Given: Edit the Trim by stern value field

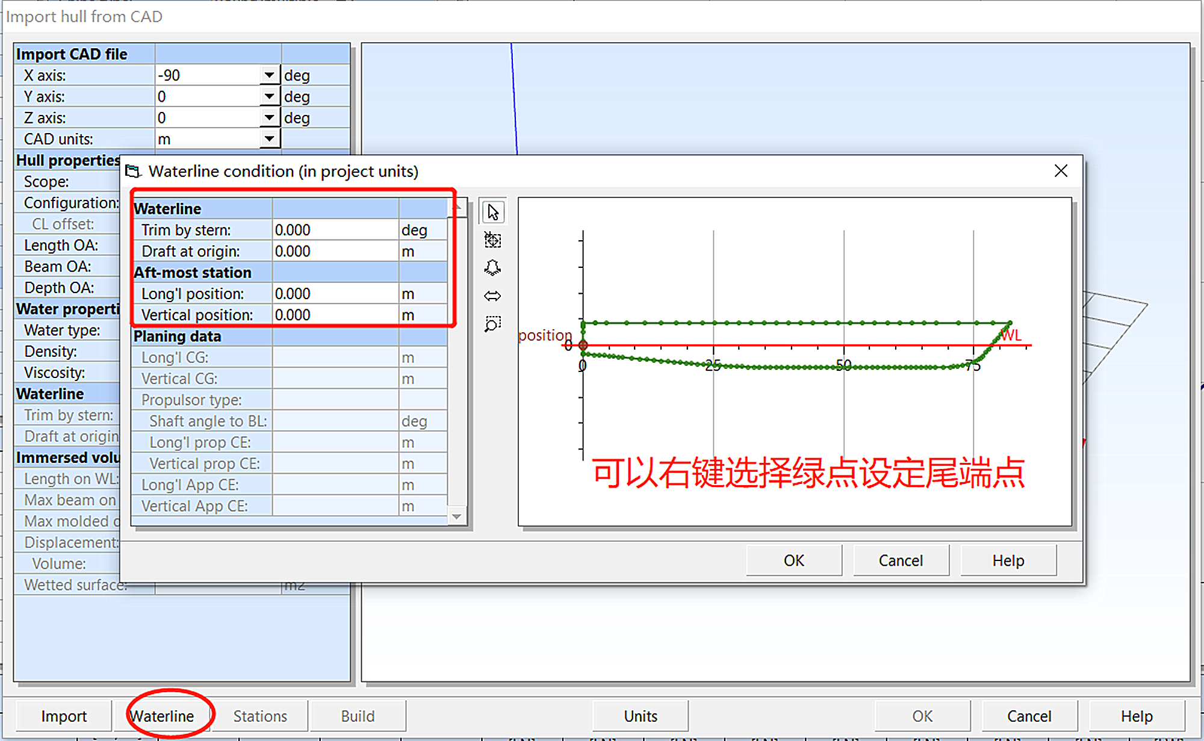Looking at the screenshot, I should coord(334,229).
